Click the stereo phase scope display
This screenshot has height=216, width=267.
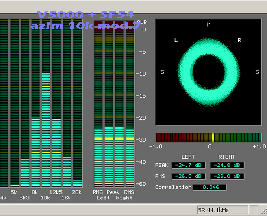(x=208, y=72)
